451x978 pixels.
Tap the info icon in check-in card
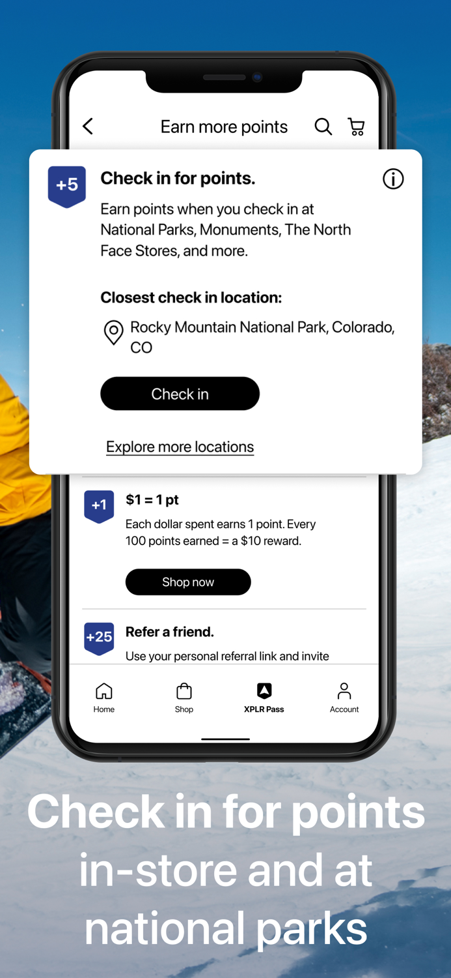393,179
